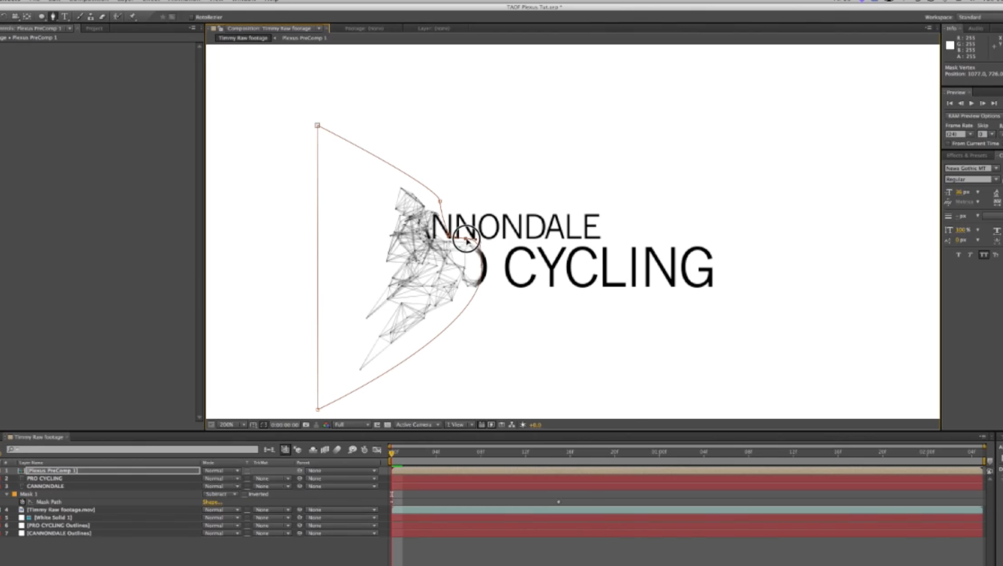This screenshot has height=566, width=1003.
Task: Jump to first frame in Preview
Action: coord(950,104)
